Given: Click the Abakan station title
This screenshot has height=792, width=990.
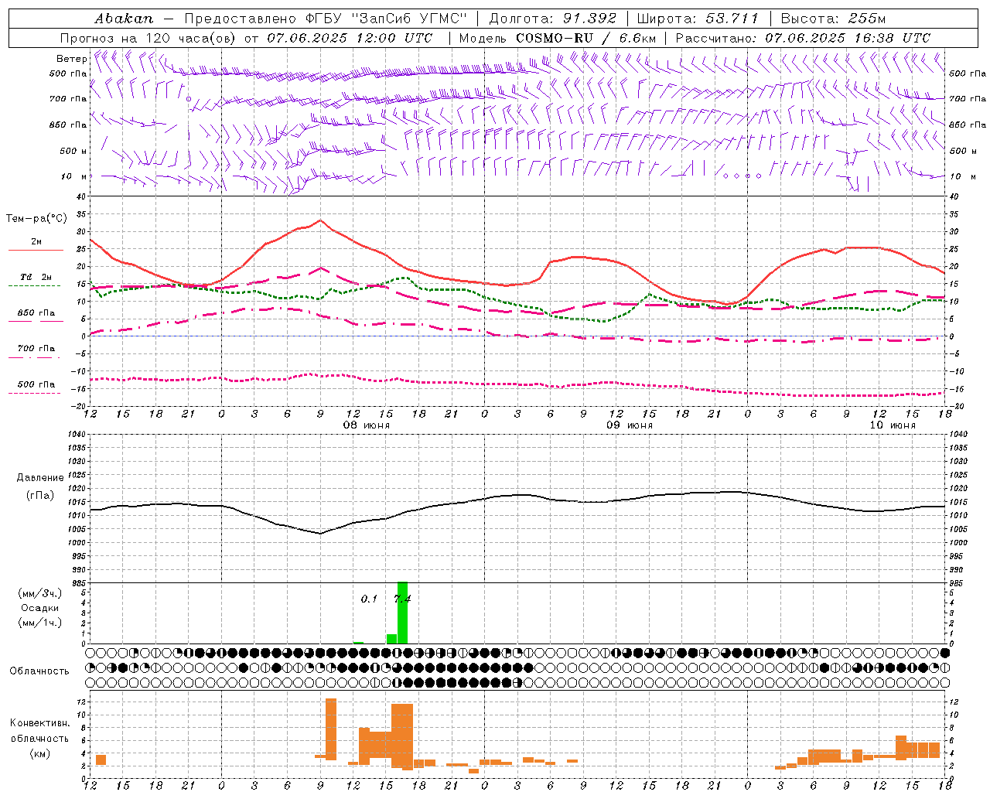Looking at the screenshot, I should tap(124, 19).
